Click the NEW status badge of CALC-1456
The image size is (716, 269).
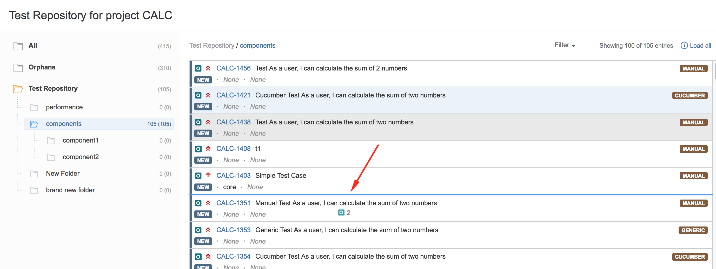point(203,80)
